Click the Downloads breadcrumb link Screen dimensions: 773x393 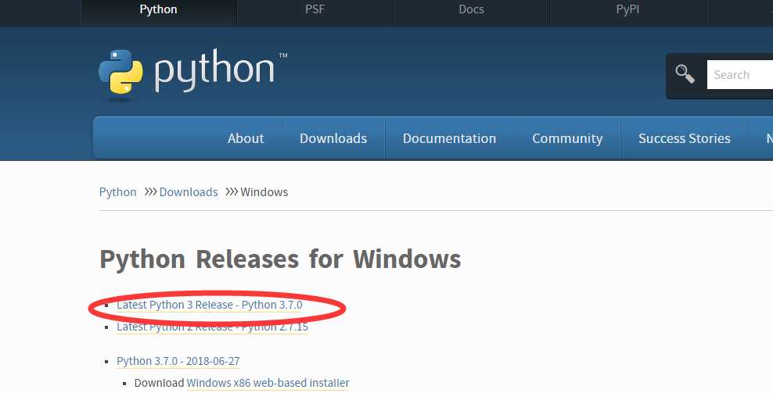(189, 192)
